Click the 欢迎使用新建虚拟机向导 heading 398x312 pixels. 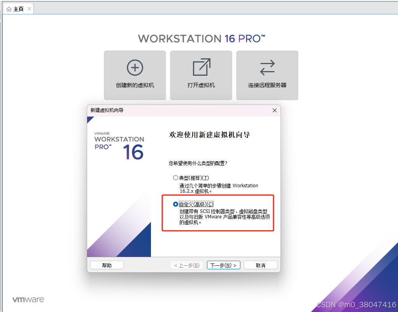click(x=209, y=134)
